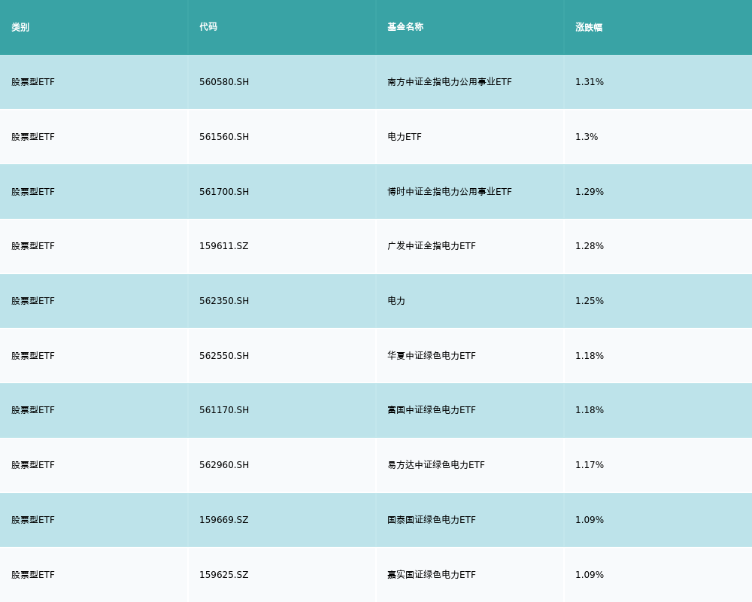752x602 pixels.
Task: Select the 1.25% change value
Action: point(590,301)
